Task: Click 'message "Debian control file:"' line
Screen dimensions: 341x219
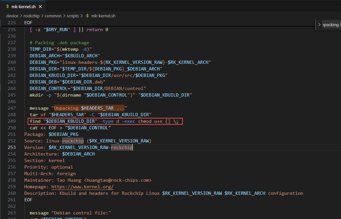Action: pos(70,213)
